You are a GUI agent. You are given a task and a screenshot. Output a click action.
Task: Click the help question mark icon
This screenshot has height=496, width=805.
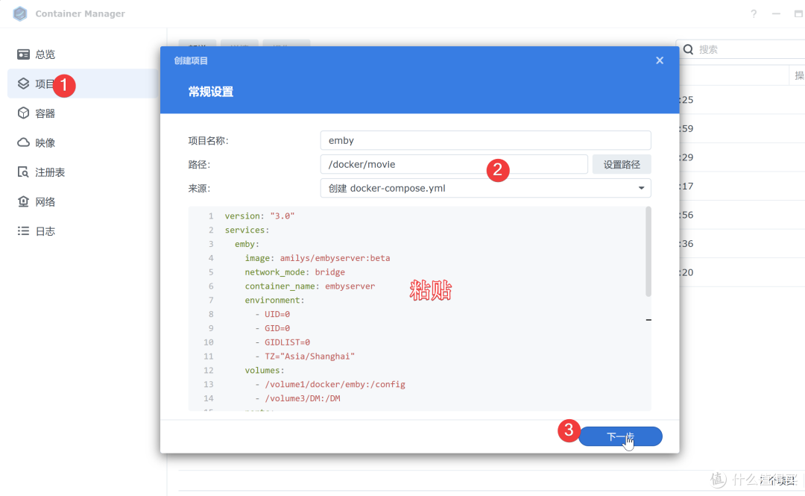[753, 14]
